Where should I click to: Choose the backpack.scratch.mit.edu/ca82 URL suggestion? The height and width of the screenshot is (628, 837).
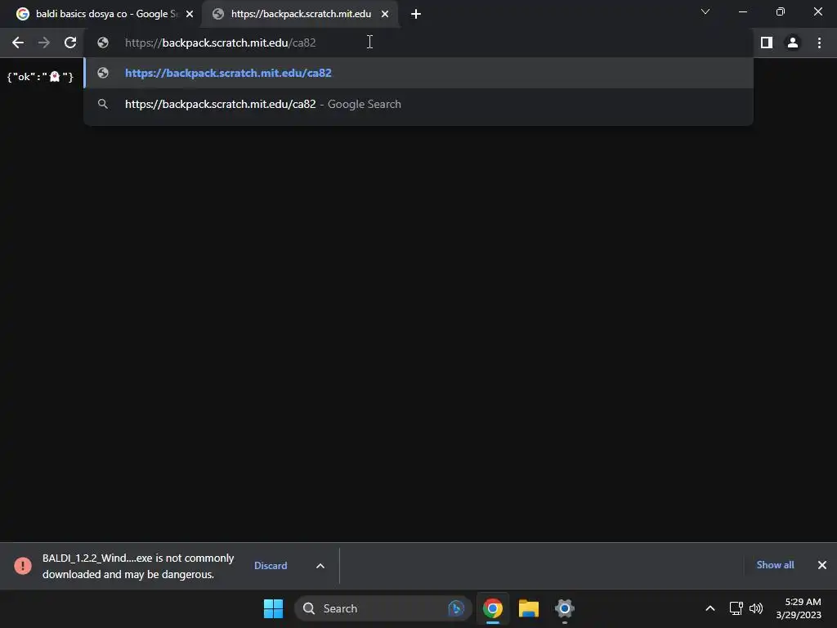point(418,73)
